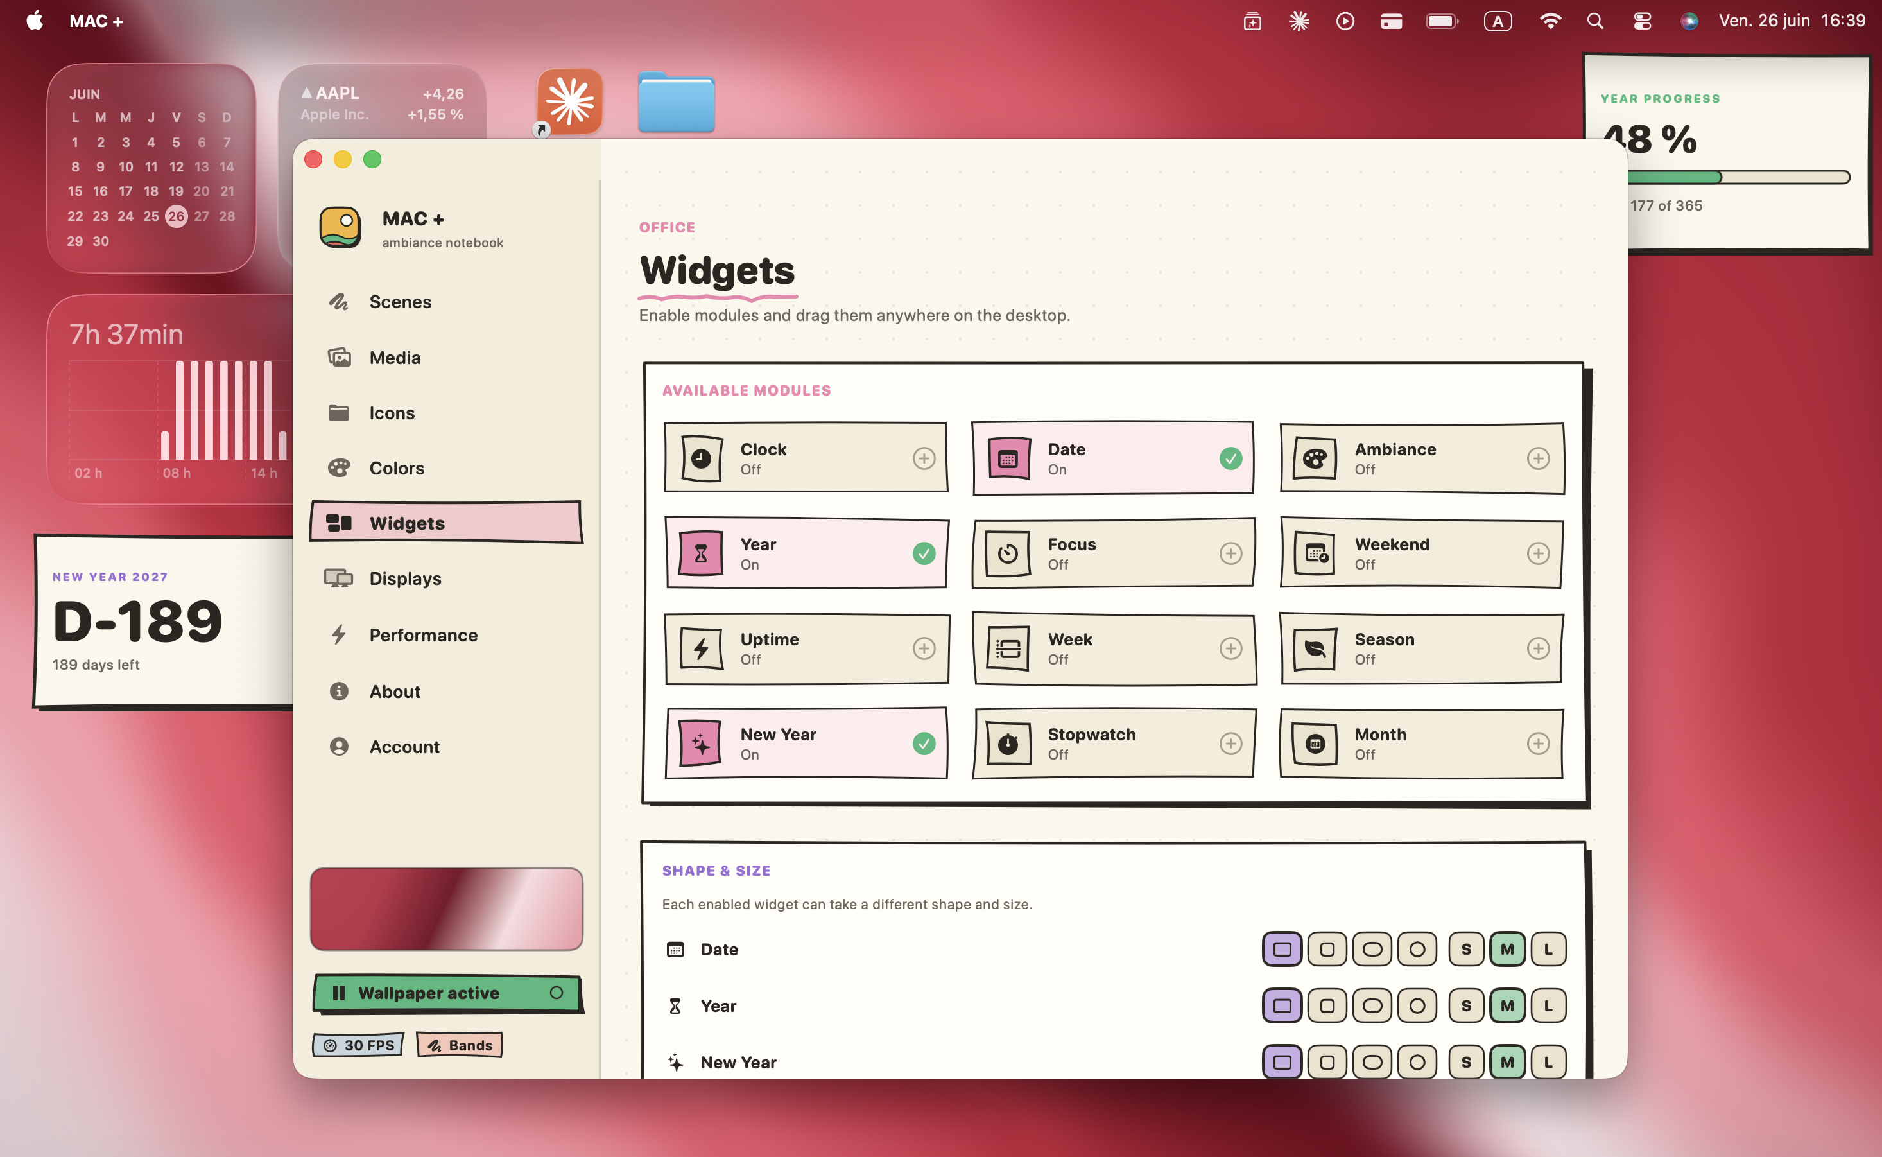Click the Stopwatch module icon
This screenshot has width=1882, height=1157.
pyautogui.click(x=1008, y=743)
